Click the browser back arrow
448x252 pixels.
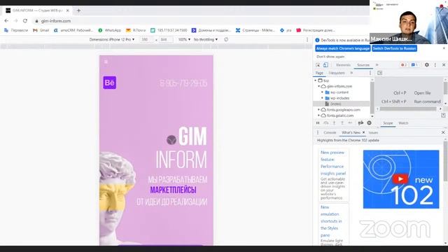(x=6, y=21)
